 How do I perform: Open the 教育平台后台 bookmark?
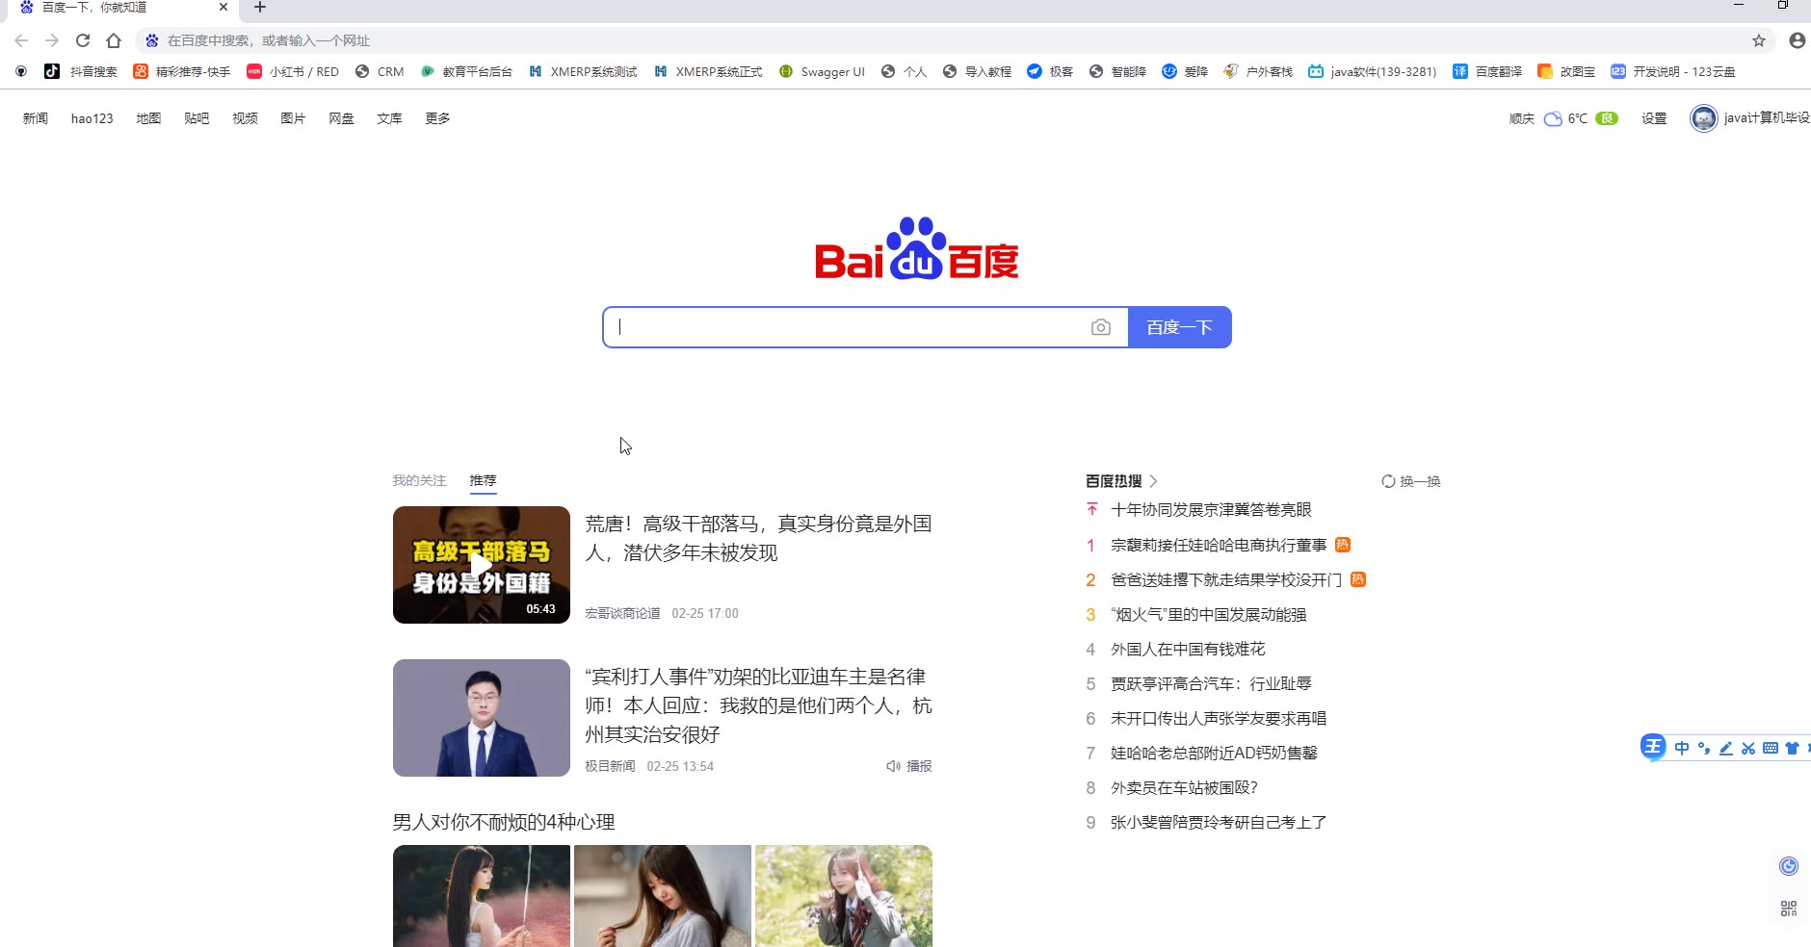[x=466, y=71]
